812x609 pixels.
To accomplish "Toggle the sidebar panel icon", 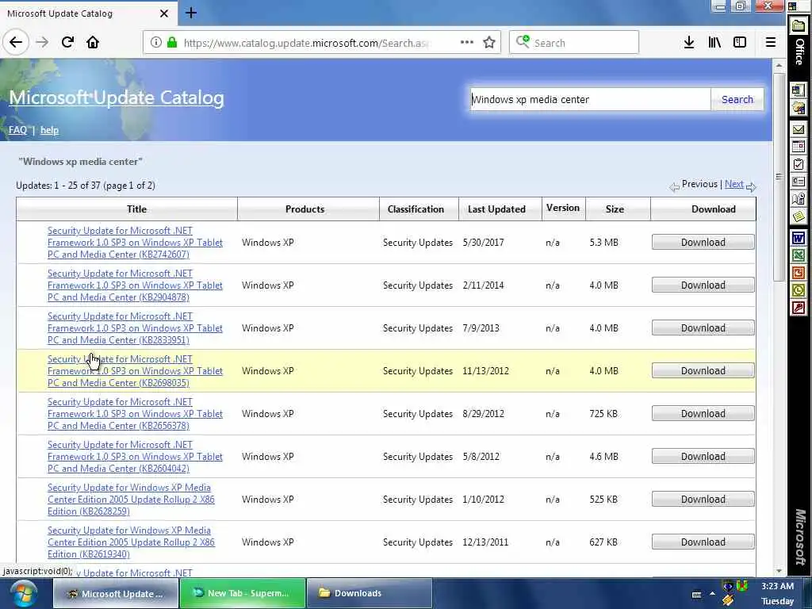I will click(x=740, y=43).
